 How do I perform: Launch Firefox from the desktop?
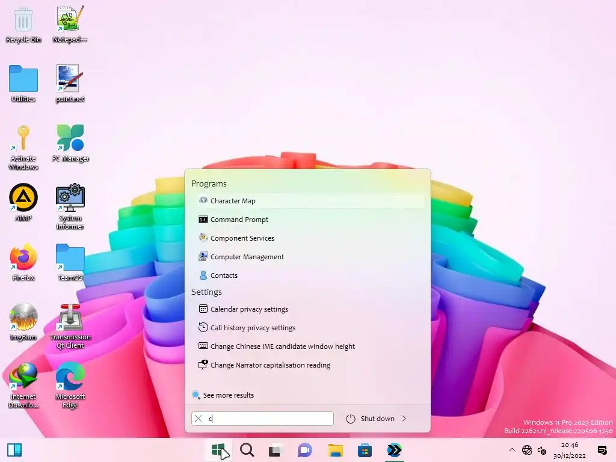click(x=23, y=262)
